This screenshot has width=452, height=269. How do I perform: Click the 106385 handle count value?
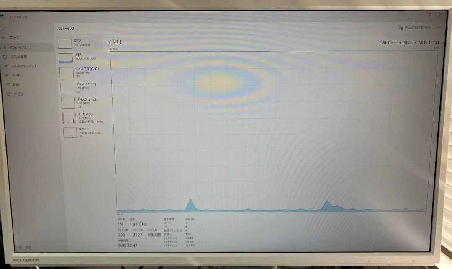pos(154,235)
